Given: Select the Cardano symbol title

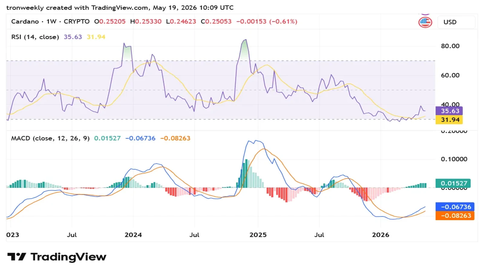Looking at the screenshot, I should pyautogui.click(x=25, y=21).
